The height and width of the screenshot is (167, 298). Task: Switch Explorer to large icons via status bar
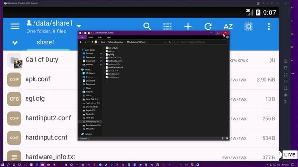coord(227,138)
